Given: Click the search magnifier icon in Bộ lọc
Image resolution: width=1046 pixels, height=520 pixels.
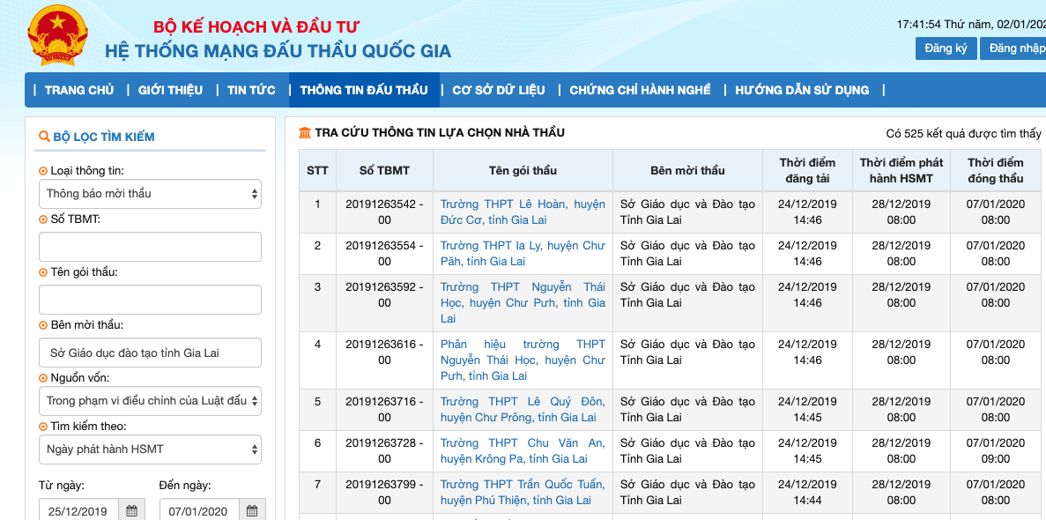Looking at the screenshot, I should (43, 137).
